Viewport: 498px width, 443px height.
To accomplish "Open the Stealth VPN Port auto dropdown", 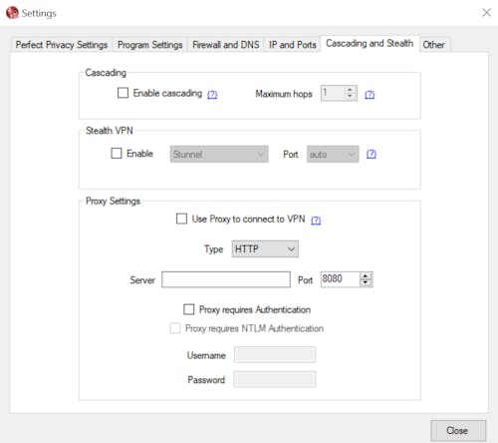I will (333, 154).
